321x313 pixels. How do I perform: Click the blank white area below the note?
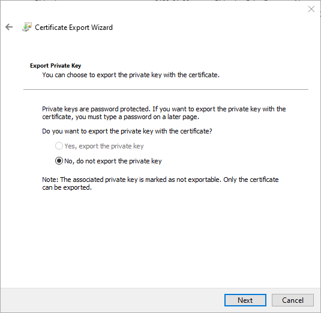[160, 239]
